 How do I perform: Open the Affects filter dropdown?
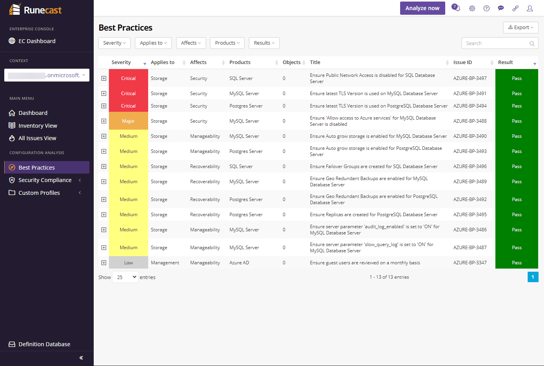(x=191, y=43)
